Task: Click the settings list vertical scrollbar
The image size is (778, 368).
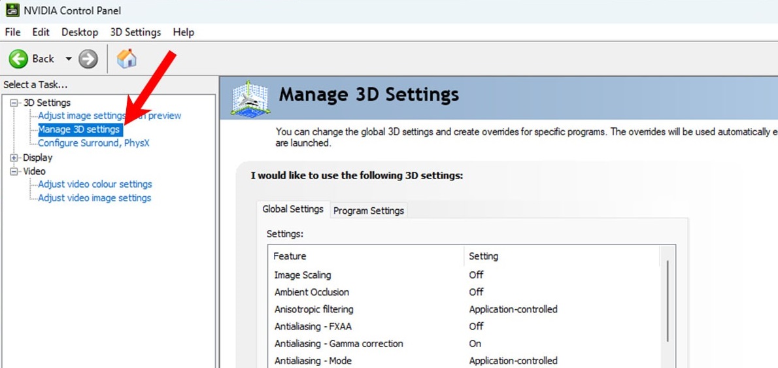Action: click(668, 301)
